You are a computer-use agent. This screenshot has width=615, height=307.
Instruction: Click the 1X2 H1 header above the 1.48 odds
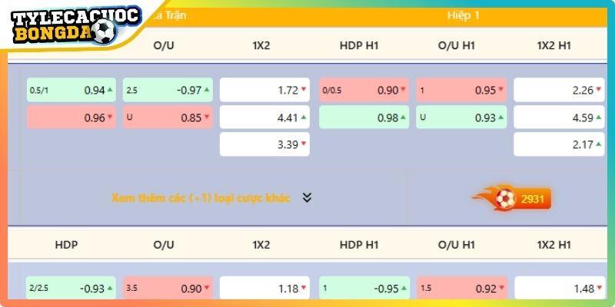click(x=553, y=245)
